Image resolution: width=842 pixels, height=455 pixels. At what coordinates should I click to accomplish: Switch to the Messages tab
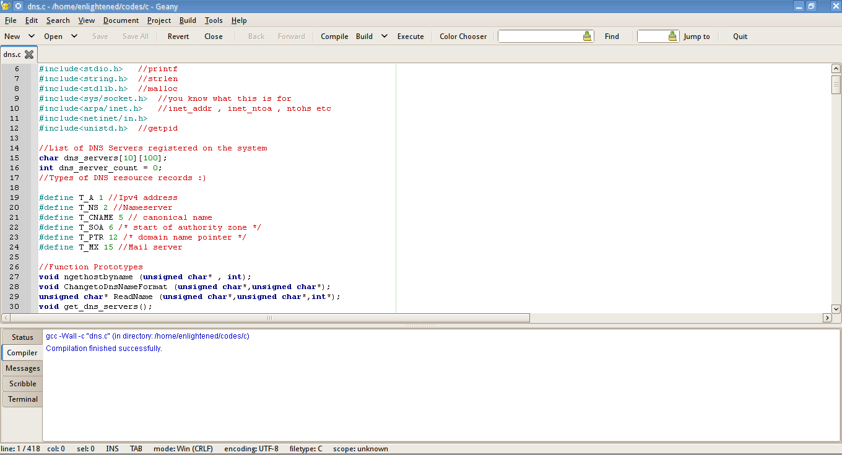point(23,368)
